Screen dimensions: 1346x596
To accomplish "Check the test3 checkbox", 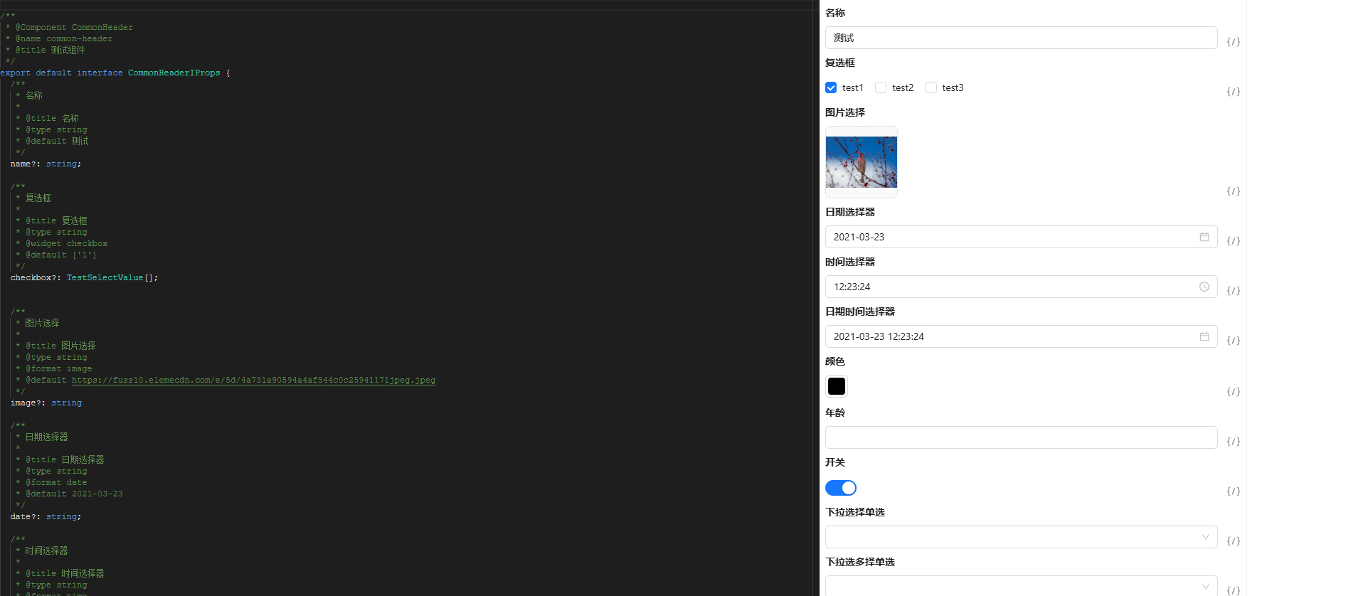I will (931, 87).
